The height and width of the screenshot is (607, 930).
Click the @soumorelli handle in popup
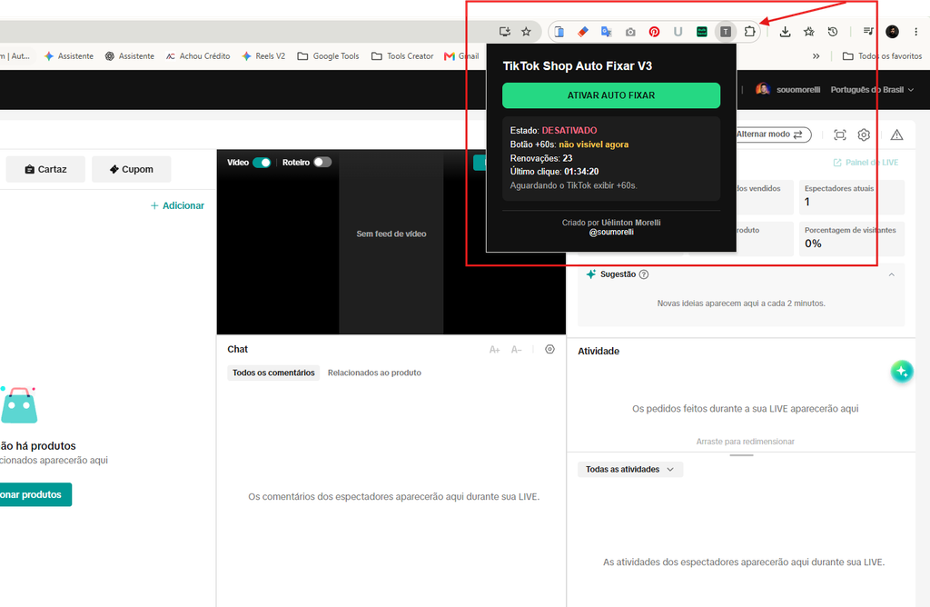tap(611, 232)
